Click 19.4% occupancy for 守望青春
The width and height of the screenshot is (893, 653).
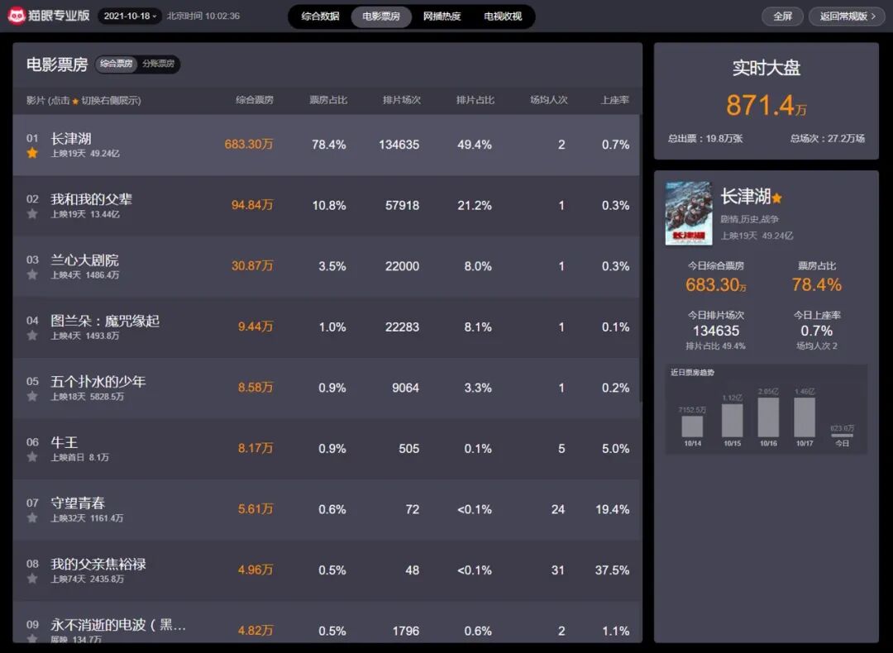pos(612,509)
